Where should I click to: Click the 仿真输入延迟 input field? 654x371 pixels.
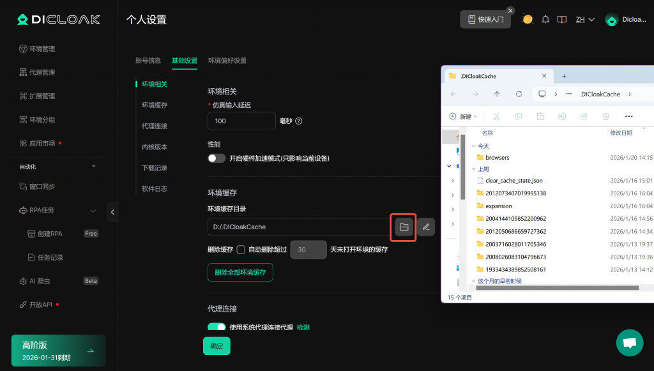point(241,121)
